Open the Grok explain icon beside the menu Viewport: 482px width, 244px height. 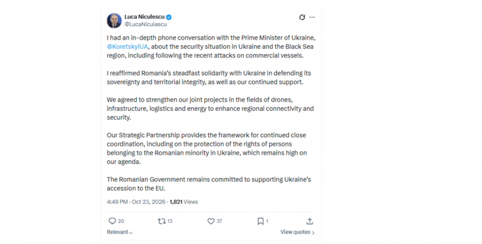tap(302, 17)
